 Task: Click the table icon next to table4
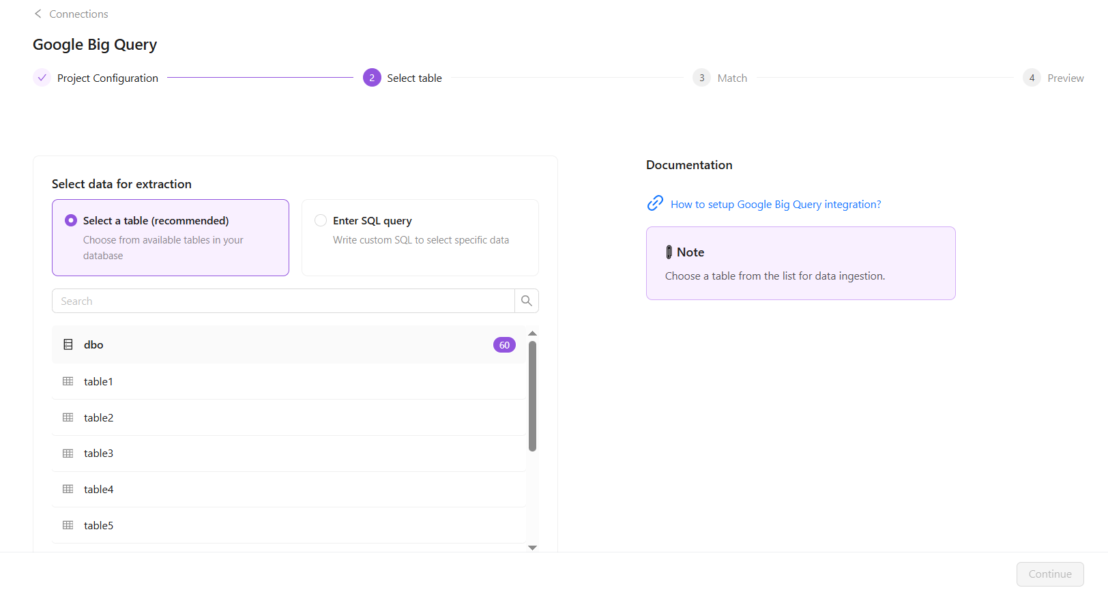[x=68, y=489]
